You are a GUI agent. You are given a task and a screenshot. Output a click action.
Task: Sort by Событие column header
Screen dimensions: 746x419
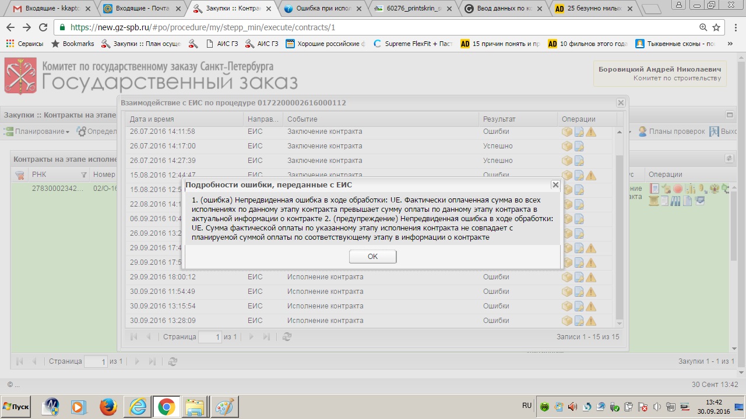click(381, 119)
